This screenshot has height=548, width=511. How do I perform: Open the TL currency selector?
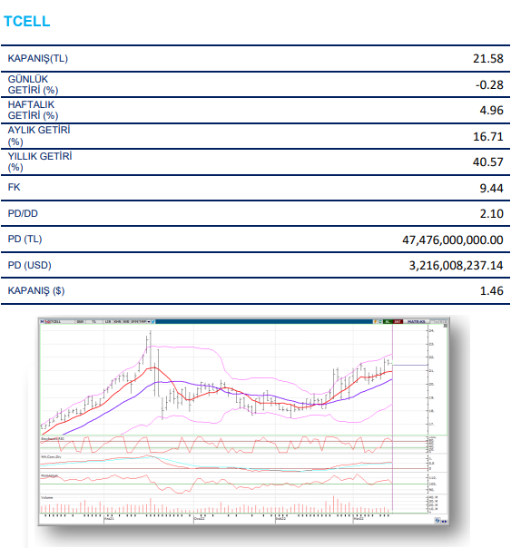[x=94, y=321]
